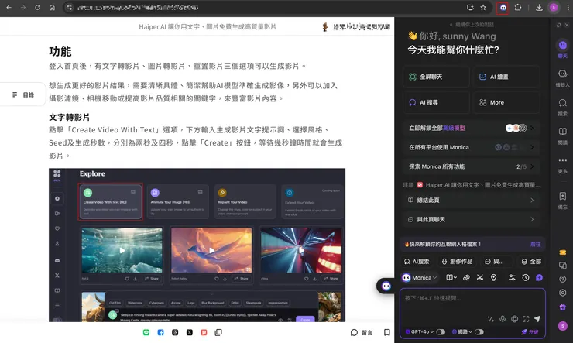
Task: Go back using the browser back arrow
Action: tap(9, 7)
